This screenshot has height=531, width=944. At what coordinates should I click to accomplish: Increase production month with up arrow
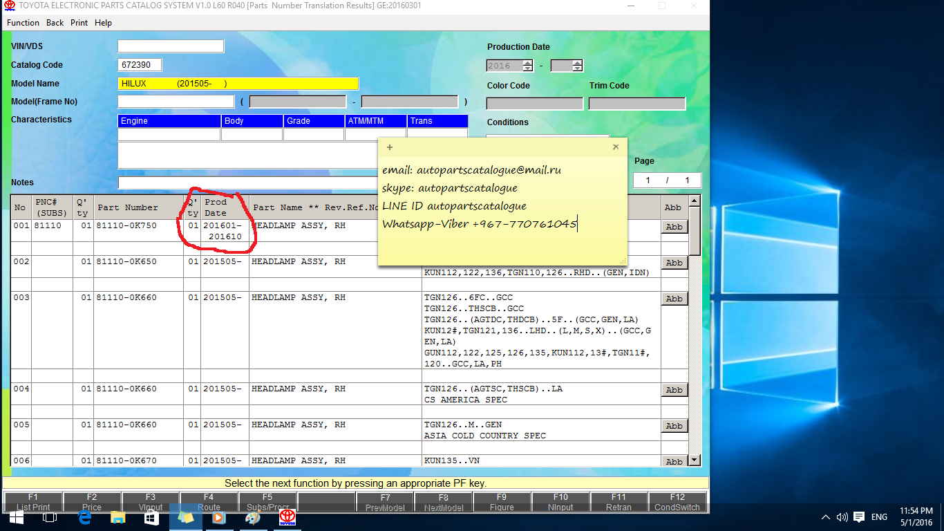[x=578, y=63]
